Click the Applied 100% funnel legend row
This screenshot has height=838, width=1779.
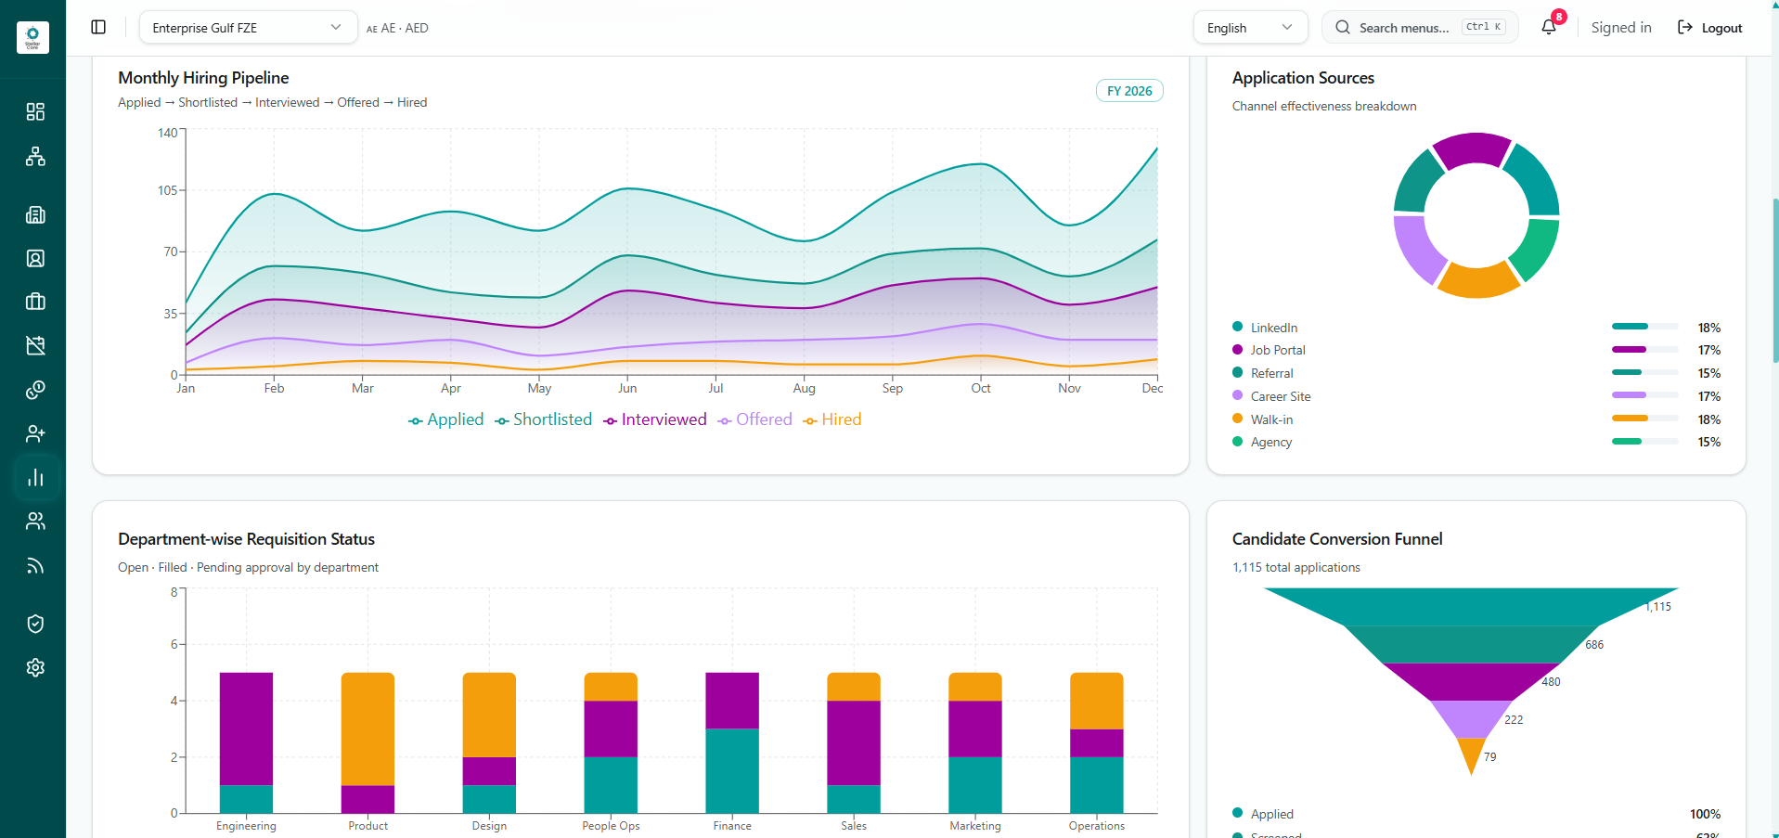[1476, 814]
